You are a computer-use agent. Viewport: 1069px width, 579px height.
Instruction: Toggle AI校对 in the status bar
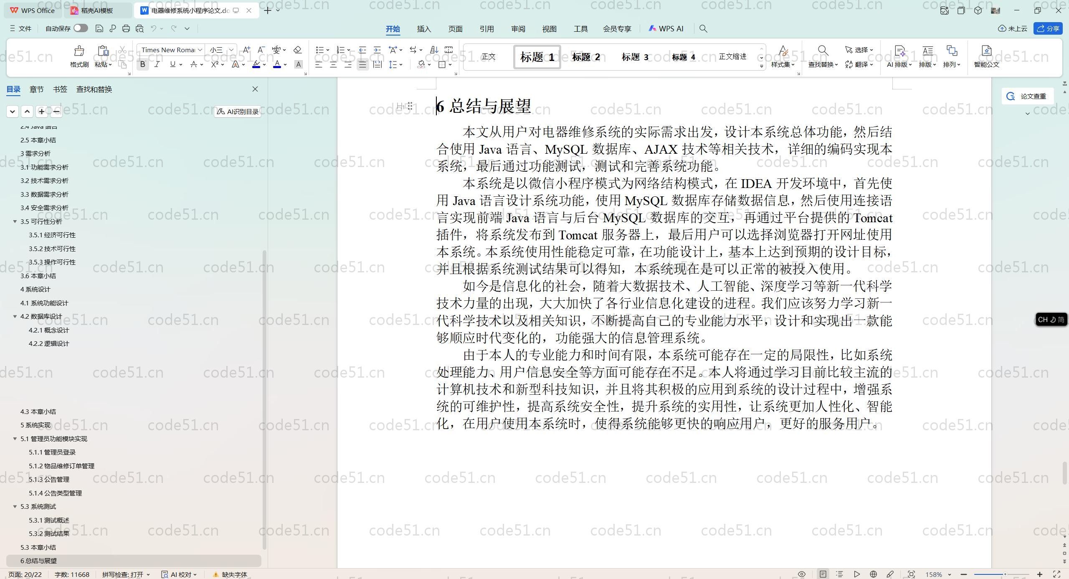tap(178, 574)
